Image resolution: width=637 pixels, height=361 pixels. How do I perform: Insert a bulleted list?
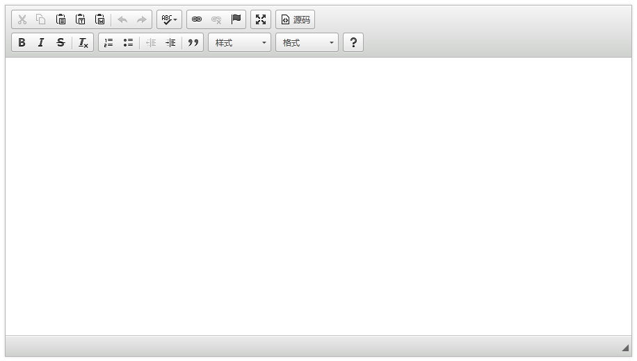click(128, 42)
